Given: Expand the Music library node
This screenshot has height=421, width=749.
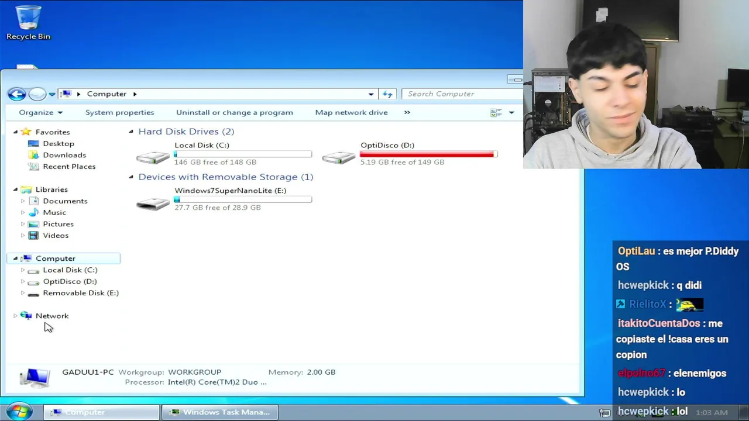Looking at the screenshot, I should click(23, 212).
